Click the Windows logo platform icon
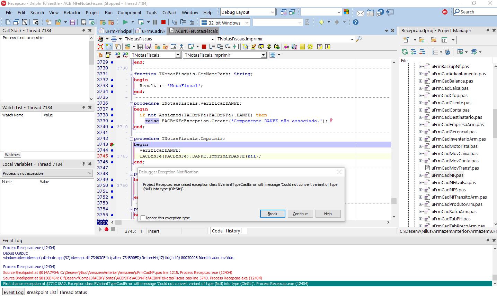 [x=346, y=12]
